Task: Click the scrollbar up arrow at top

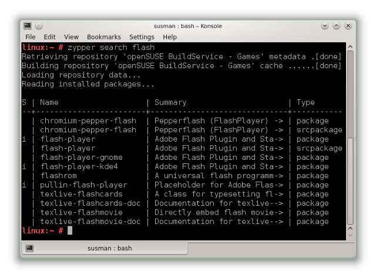Action: click(350, 46)
